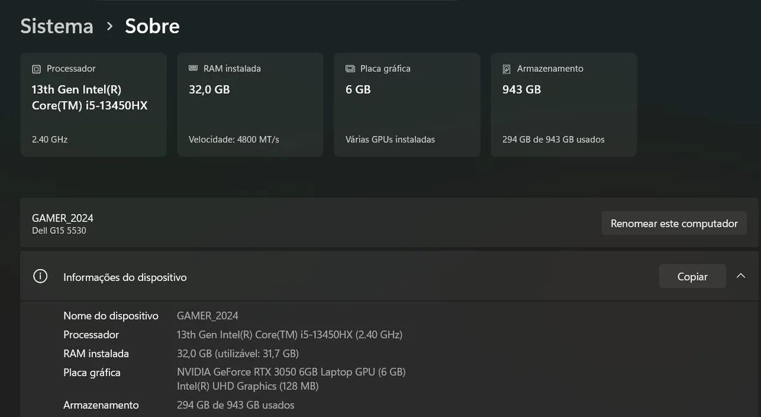Viewport: 761px width, 417px height.
Task: Go back to the Sistema breadcrumb
Action: click(57, 26)
